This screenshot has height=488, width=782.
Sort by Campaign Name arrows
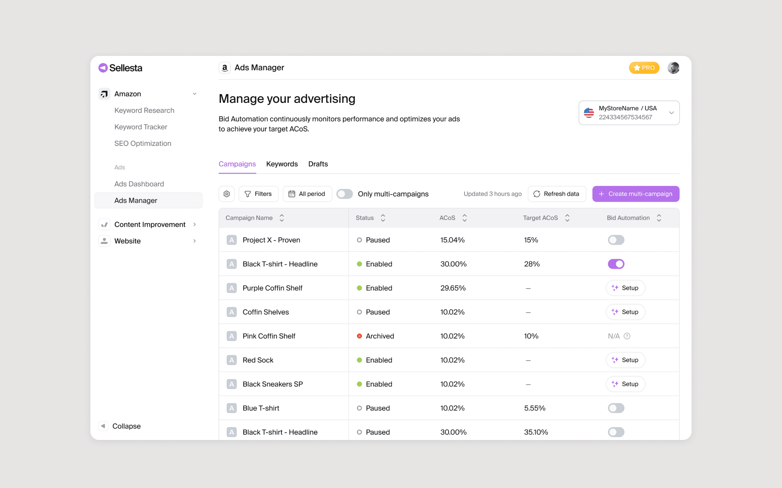click(x=282, y=218)
